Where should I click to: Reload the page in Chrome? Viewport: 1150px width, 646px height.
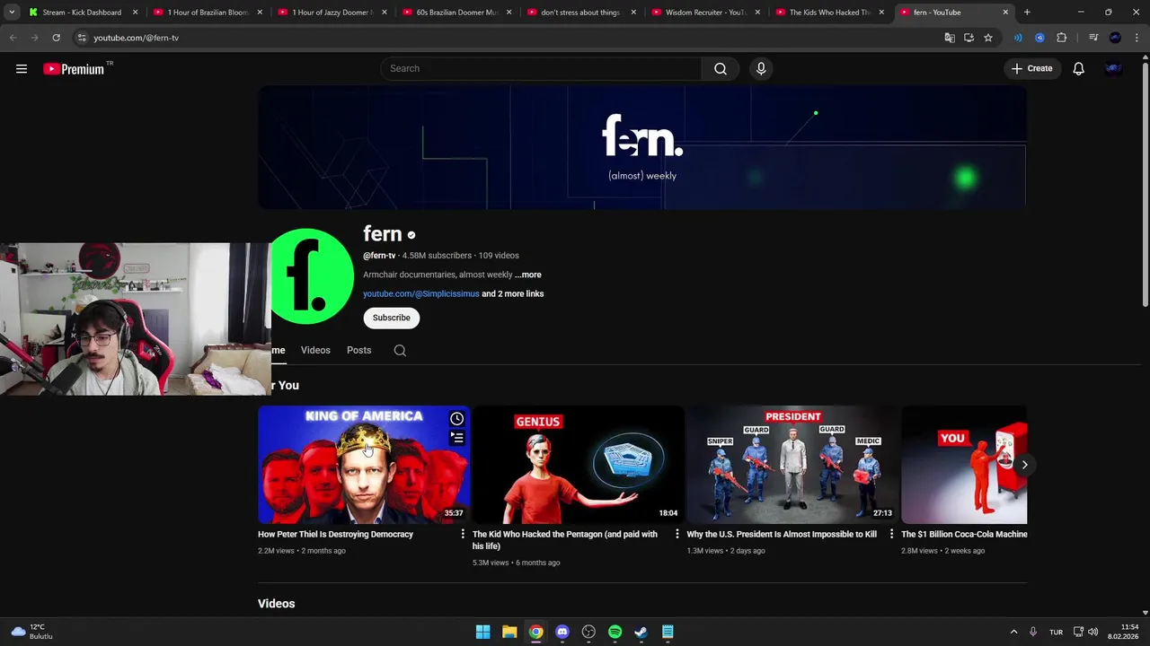pyautogui.click(x=56, y=38)
